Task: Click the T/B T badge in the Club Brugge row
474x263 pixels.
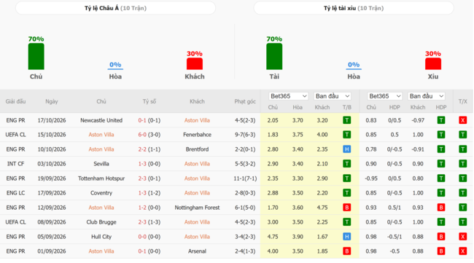Action: coord(346,222)
